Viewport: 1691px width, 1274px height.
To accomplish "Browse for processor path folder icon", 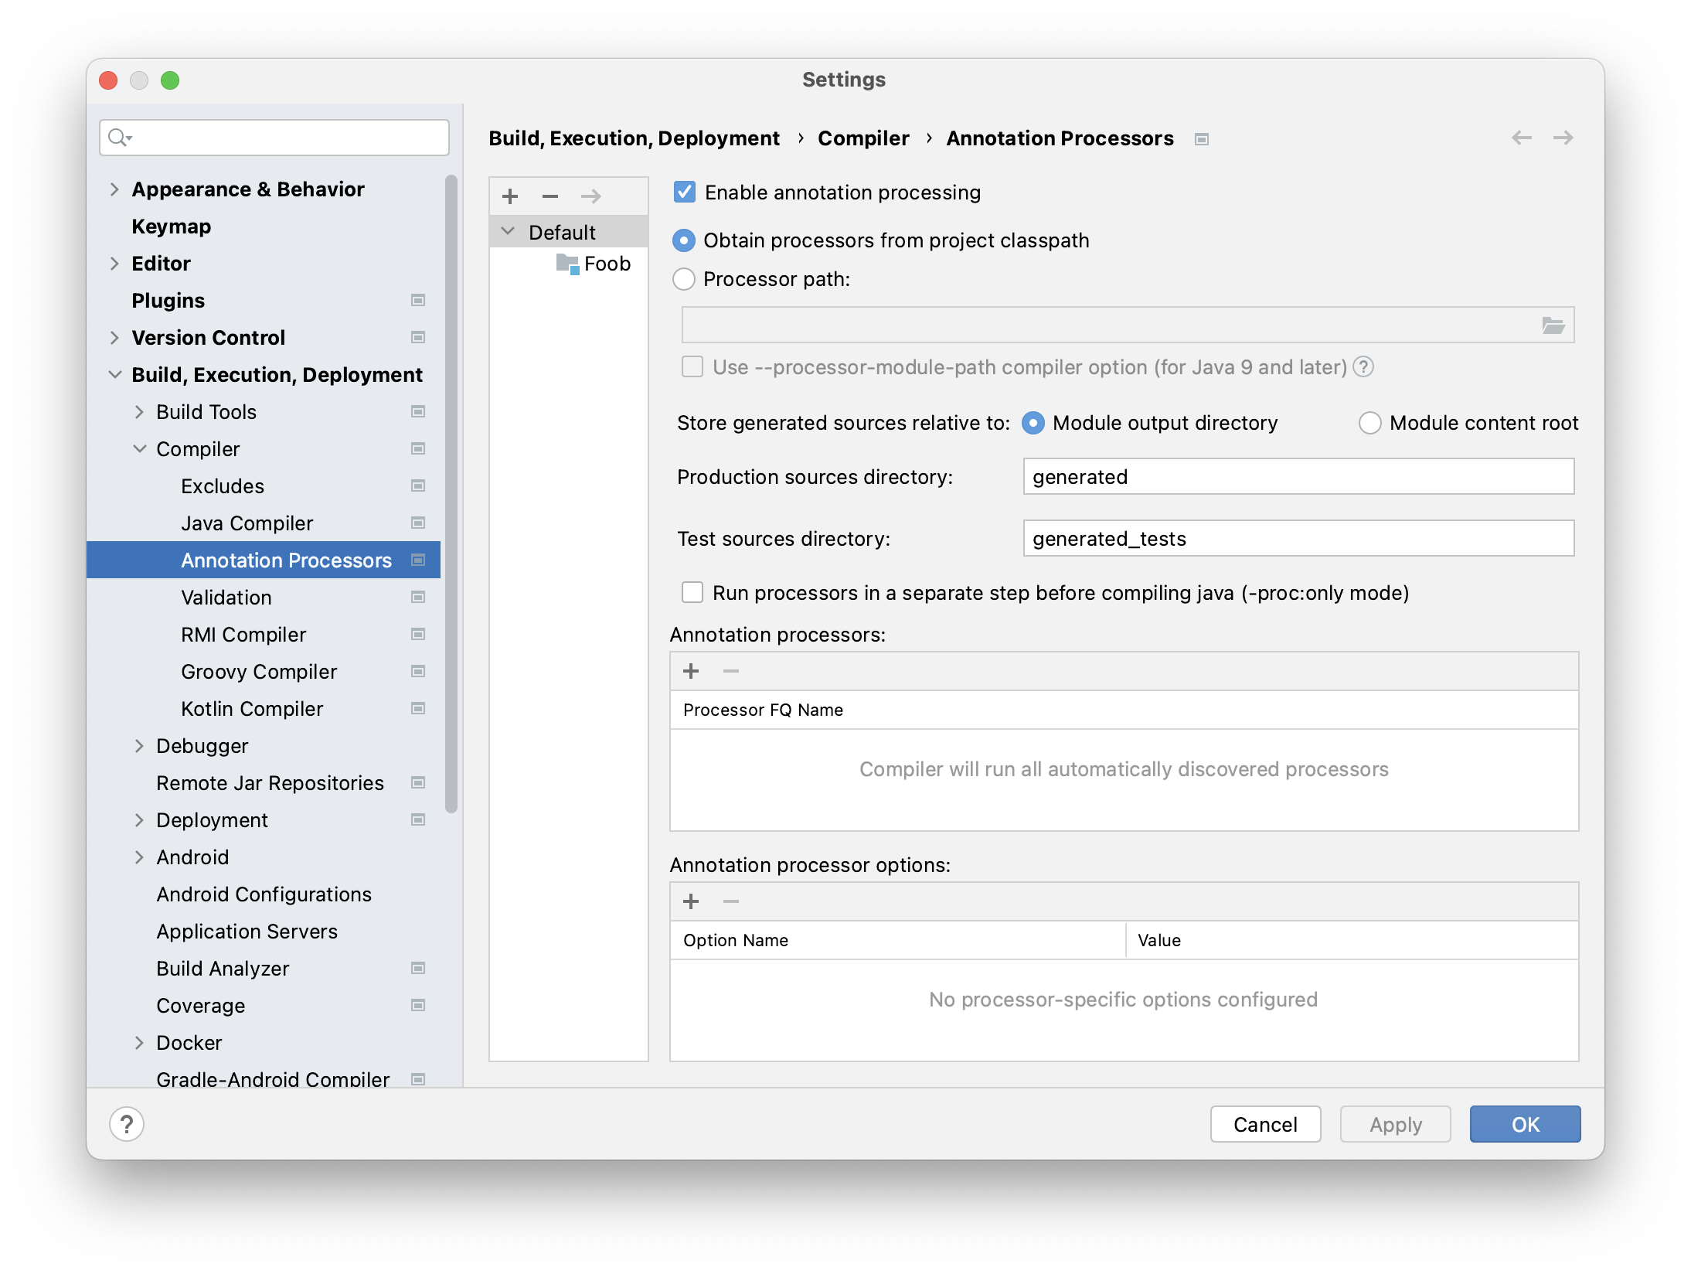I will click(x=1553, y=325).
